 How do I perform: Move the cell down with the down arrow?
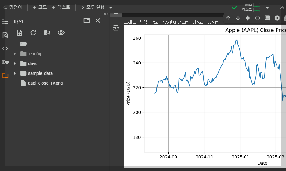tap(238, 18)
